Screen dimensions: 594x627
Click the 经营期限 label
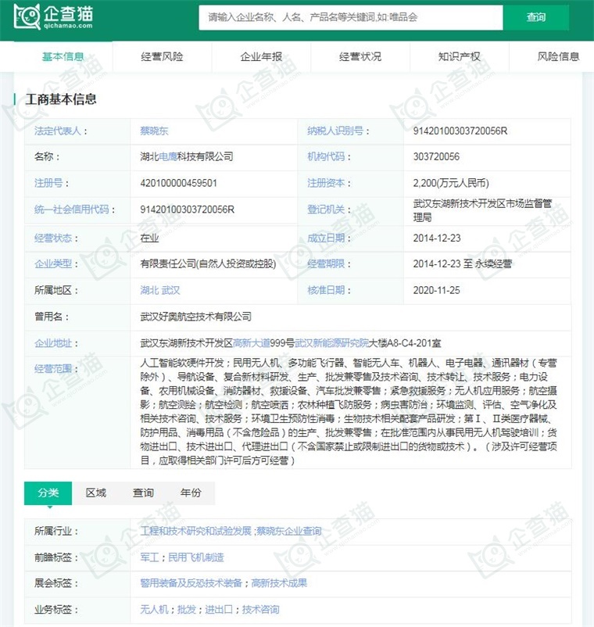326,264
